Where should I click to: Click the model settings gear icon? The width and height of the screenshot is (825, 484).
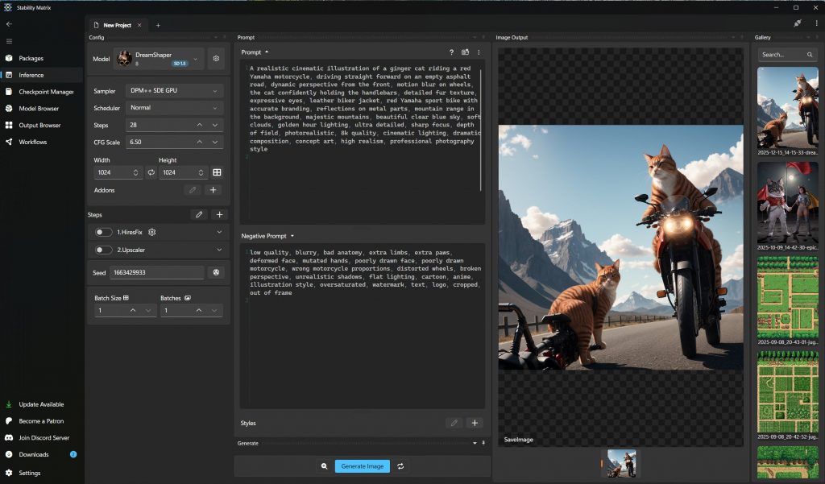(216, 58)
